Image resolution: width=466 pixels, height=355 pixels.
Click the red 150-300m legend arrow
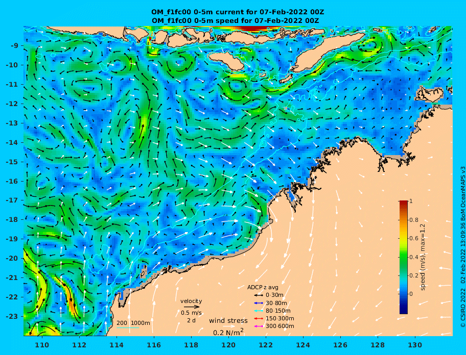259,318
